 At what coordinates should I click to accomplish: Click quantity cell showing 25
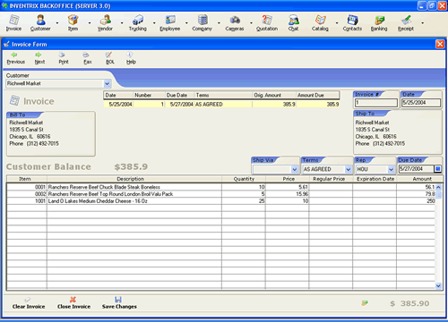pos(244,201)
